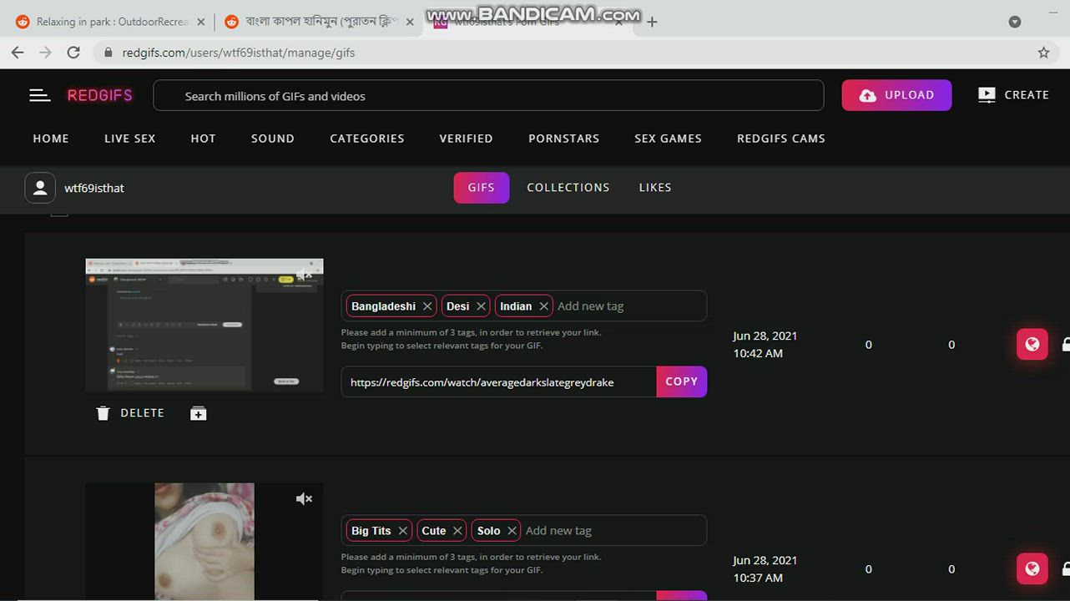Remove the Solo tag
This screenshot has width=1070, height=601.
tap(512, 531)
